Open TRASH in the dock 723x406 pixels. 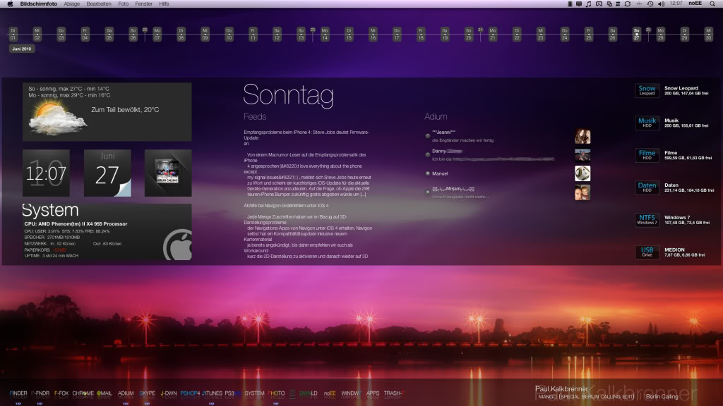pyautogui.click(x=394, y=393)
